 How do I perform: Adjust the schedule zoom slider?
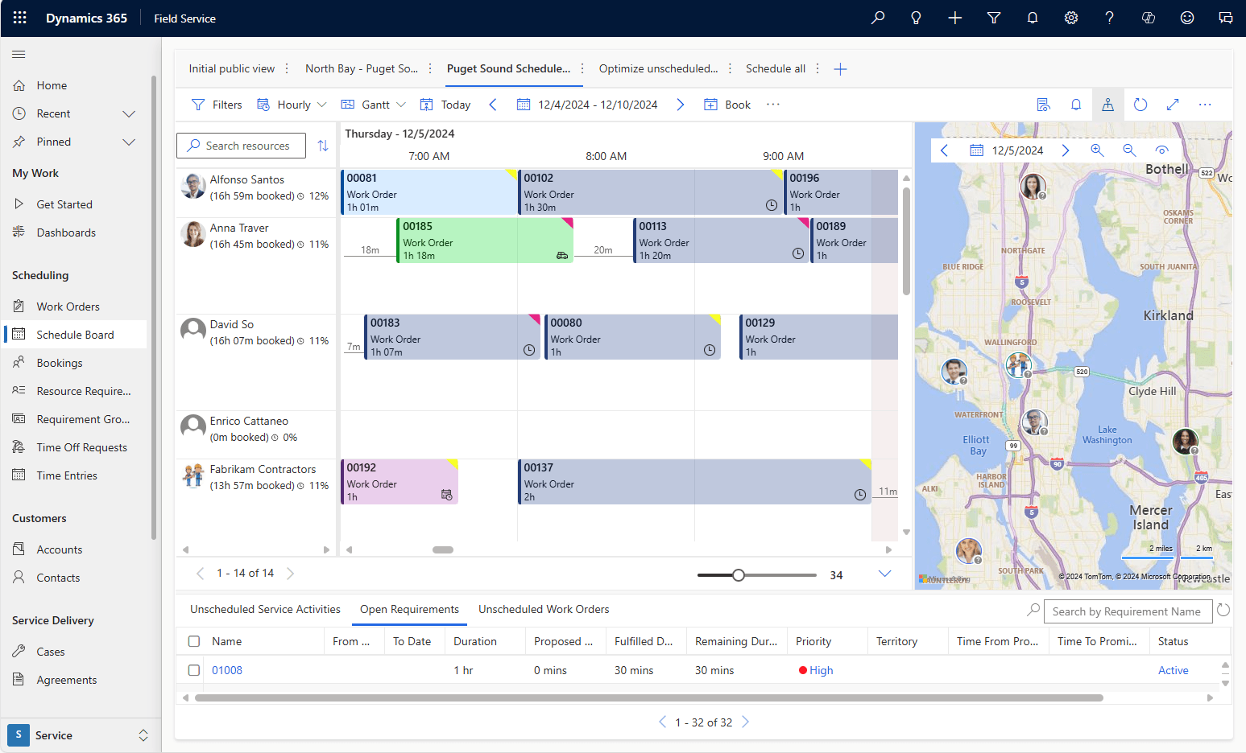pyautogui.click(x=739, y=575)
